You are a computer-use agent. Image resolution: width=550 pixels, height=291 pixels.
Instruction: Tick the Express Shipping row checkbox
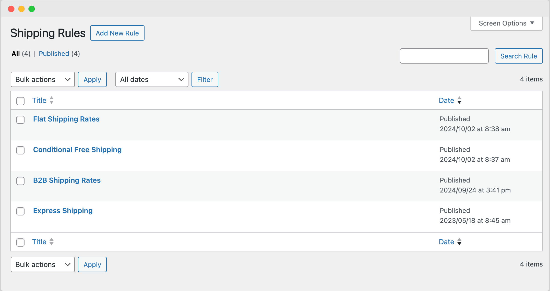point(20,211)
